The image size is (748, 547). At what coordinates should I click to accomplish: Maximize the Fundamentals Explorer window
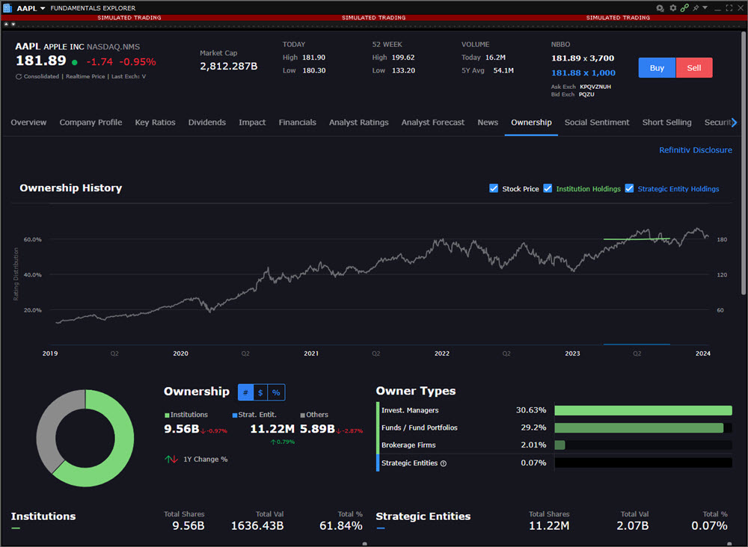tap(729, 8)
